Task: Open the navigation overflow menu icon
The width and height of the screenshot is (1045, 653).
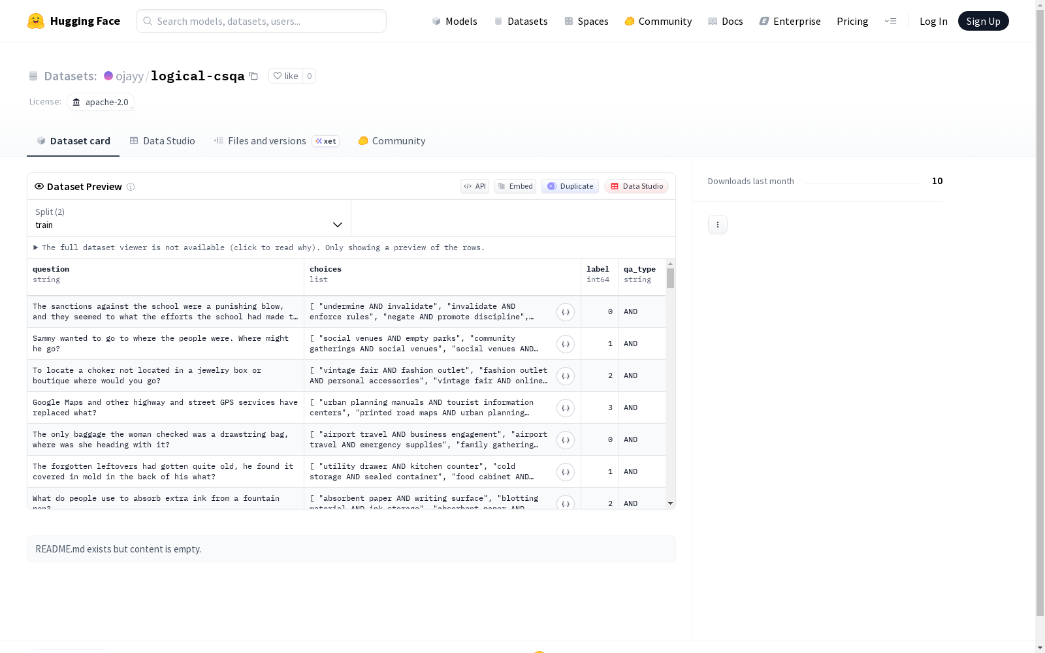Action: 890,21
